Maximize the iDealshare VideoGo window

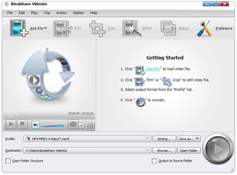216,4
